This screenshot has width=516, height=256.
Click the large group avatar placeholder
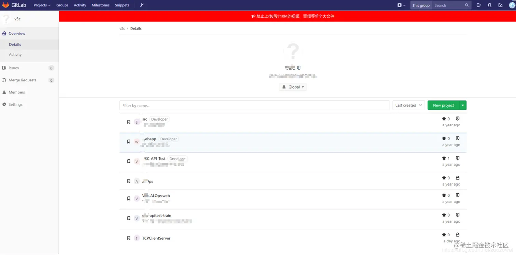click(x=293, y=52)
